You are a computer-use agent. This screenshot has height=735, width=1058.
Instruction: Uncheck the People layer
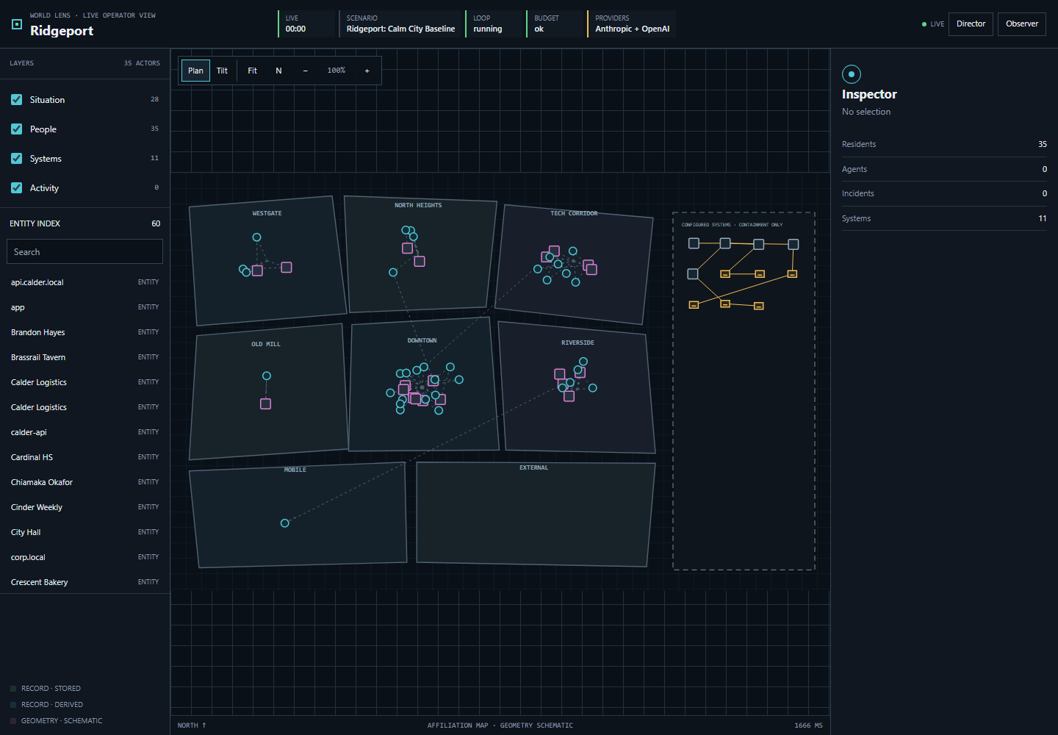17,129
